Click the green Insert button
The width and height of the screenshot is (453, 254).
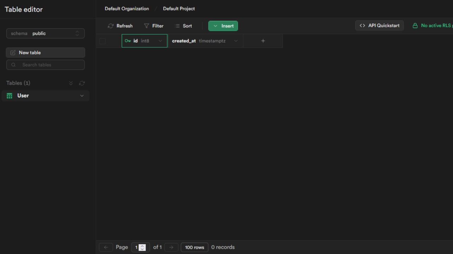[223, 26]
